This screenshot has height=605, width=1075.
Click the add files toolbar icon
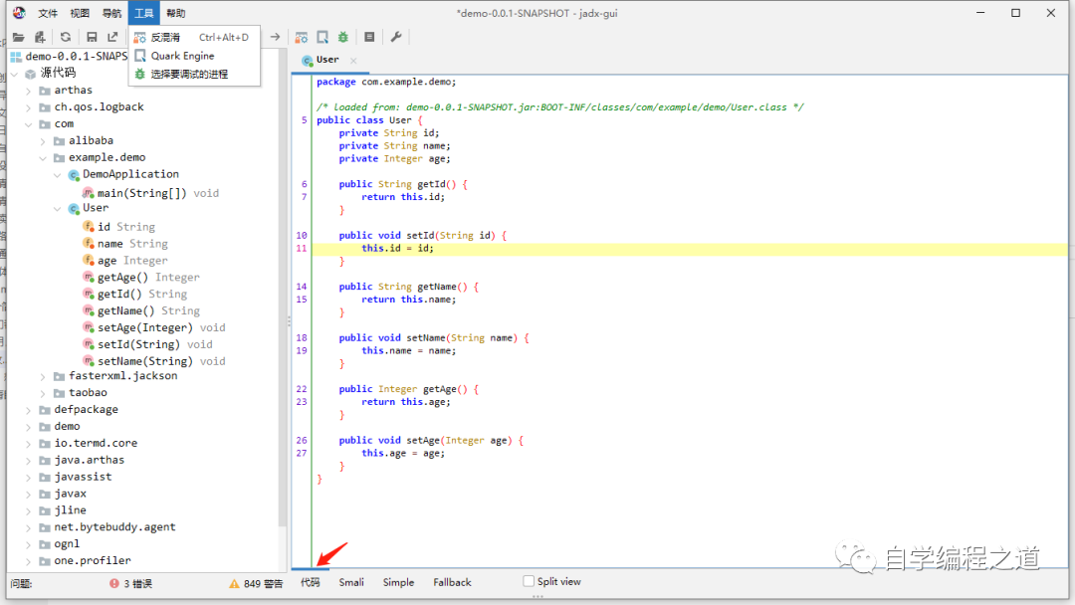point(41,37)
